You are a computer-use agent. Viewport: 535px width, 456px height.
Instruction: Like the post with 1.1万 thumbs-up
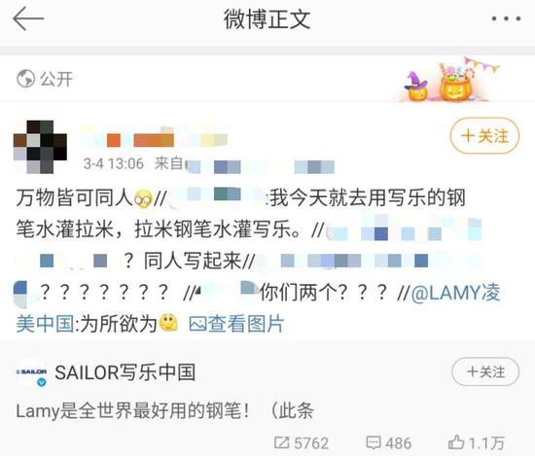(x=477, y=443)
